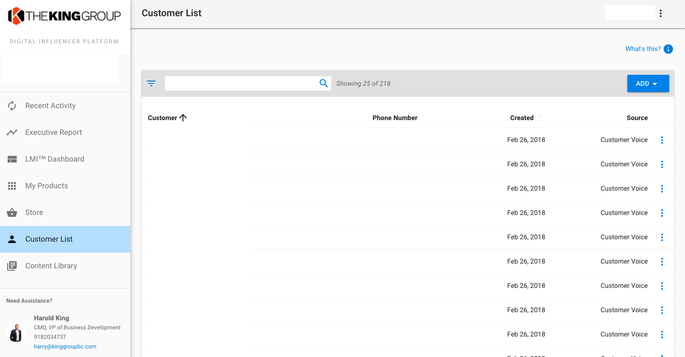
Task: Click the 'Digital Influencer Platform' tagline
Action: tap(64, 41)
